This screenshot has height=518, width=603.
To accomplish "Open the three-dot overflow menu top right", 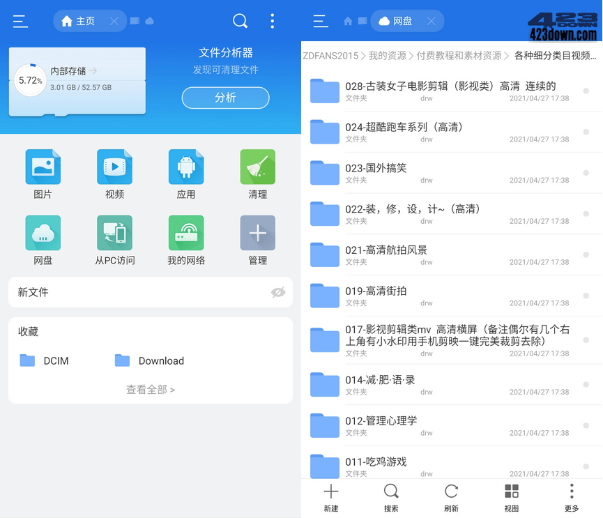I will [273, 21].
